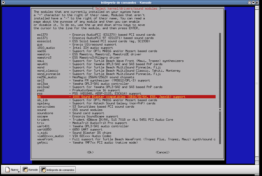Select the soundcore module row
The width and height of the screenshot is (262, 176).
pos(126,113)
